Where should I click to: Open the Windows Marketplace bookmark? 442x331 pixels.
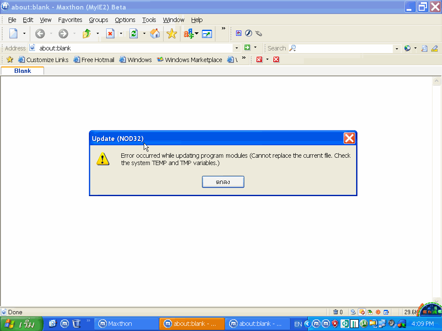click(189, 59)
